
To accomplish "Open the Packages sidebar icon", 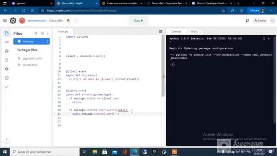I will coord(7,51).
